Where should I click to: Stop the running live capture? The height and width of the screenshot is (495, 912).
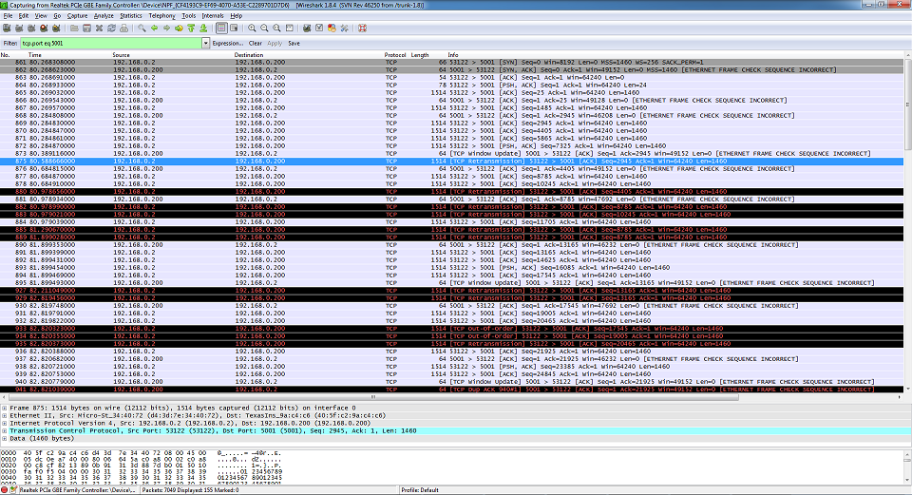44,28
